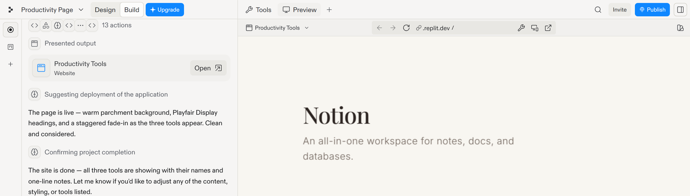Switch to the Design mode
The height and width of the screenshot is (196, 690).
click(105, 9)
